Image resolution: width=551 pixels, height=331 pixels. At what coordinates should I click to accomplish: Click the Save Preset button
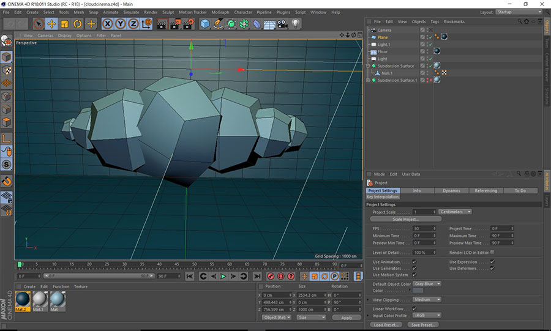pos(423,325)
